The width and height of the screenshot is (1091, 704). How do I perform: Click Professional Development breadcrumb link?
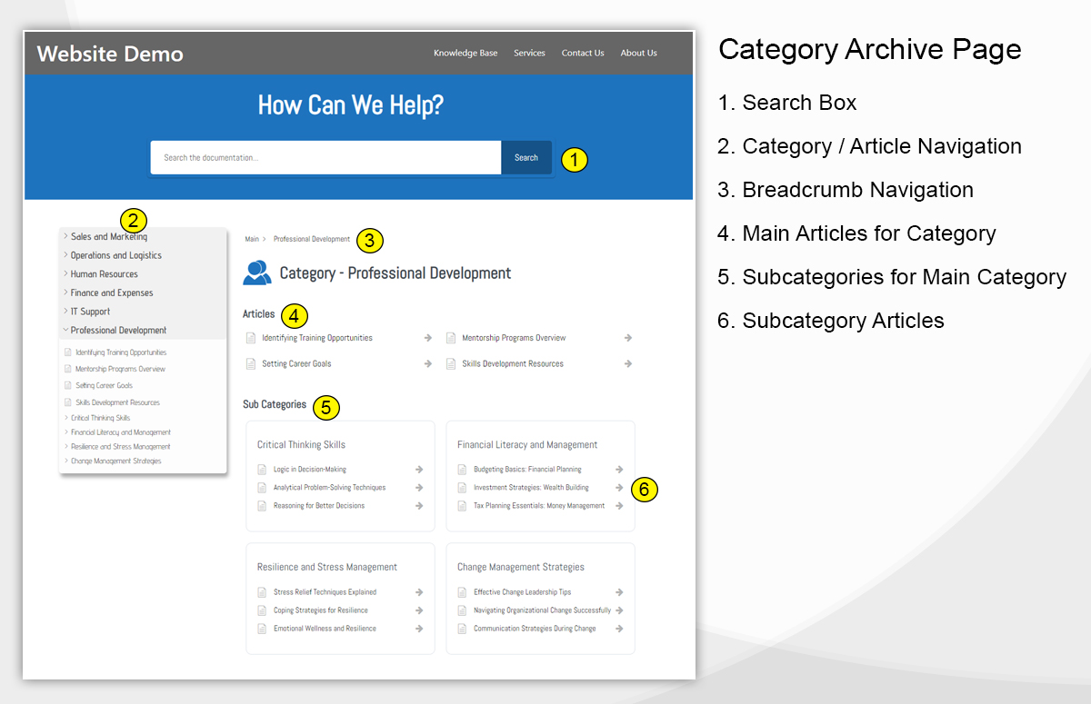(x=312, y=240)
